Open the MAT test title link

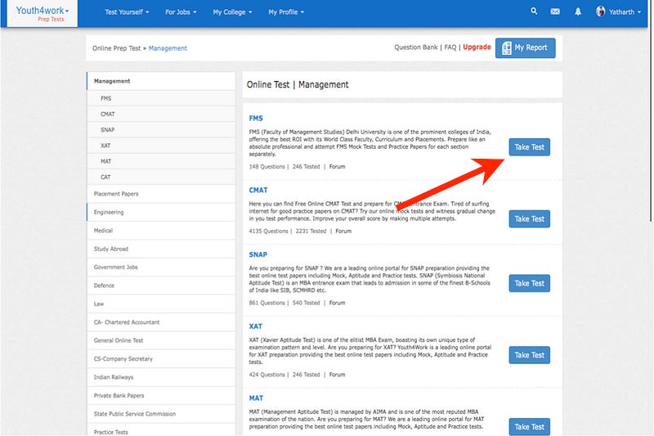(x=256, y=398)
